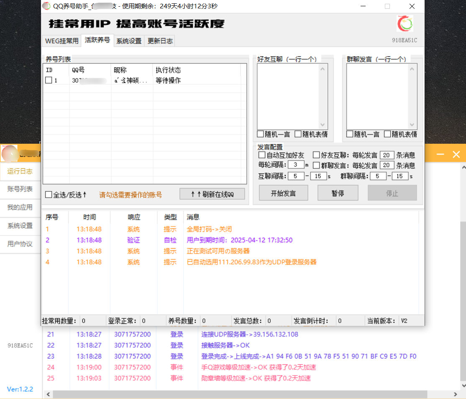Tick the checkbox for account row 1

pyautogui.click(x=49, y=80)
